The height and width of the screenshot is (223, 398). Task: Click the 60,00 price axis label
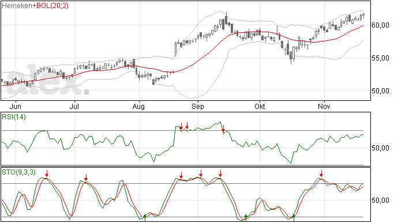click(x=380, y=25)
